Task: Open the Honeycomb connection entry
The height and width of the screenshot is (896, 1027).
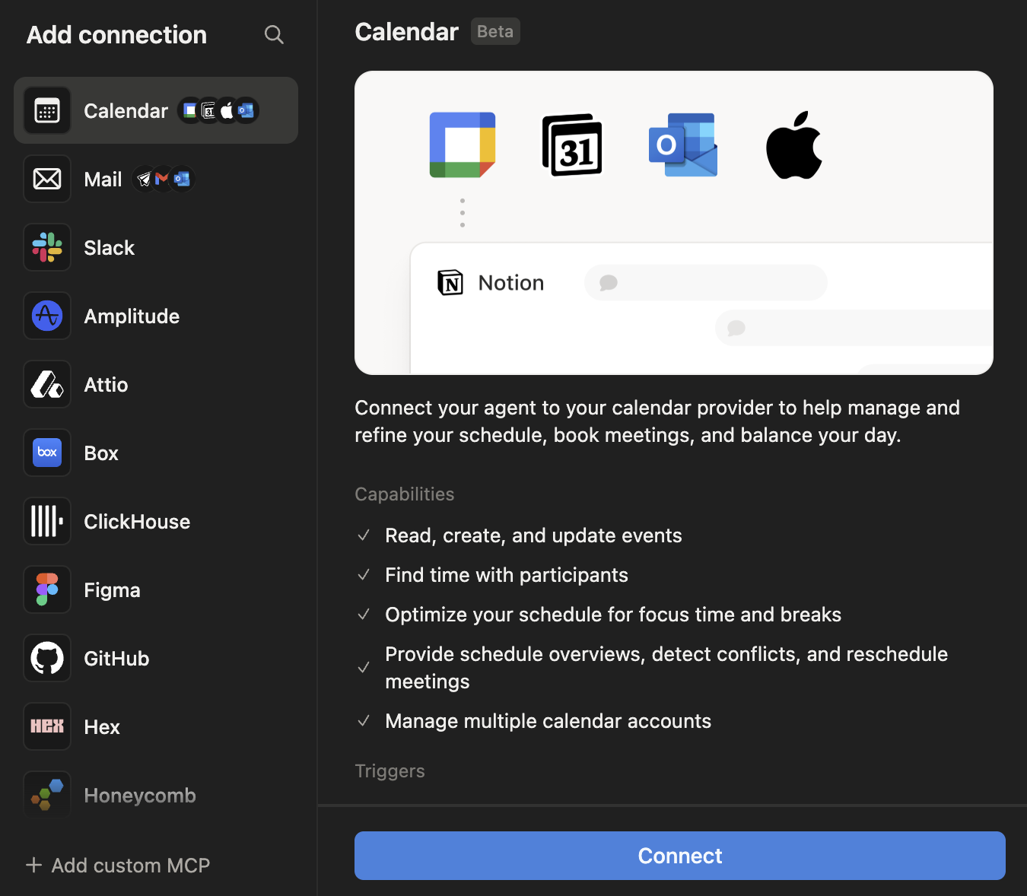Action: [156, 795]
